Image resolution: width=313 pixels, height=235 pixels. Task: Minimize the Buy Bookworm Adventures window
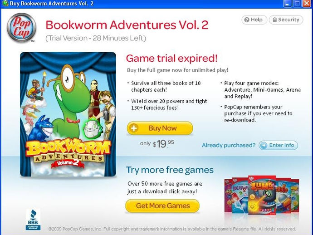coord(288,3)
